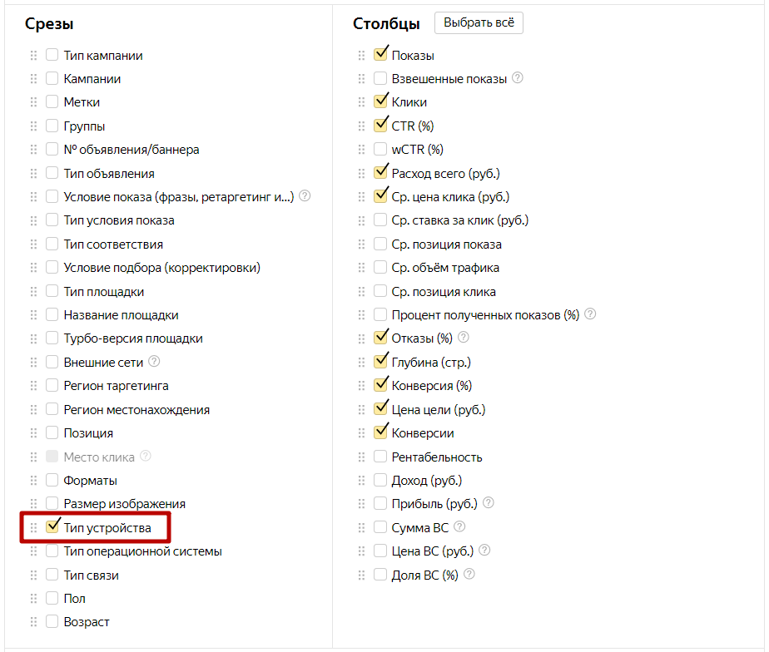Click help icon next to Сумма ВС
The image size is (769, 652).
click(x=459, y=527)
